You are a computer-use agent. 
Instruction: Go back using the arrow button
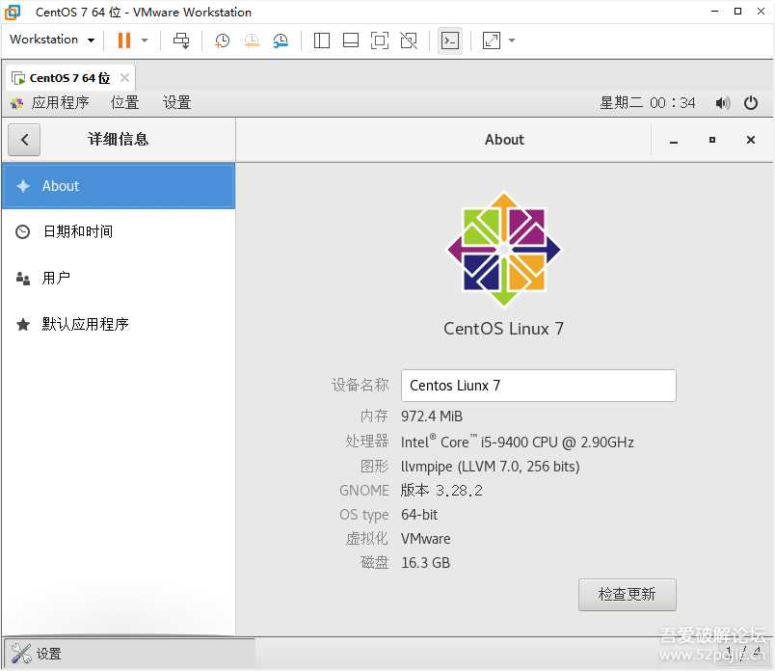pos(24,140)
